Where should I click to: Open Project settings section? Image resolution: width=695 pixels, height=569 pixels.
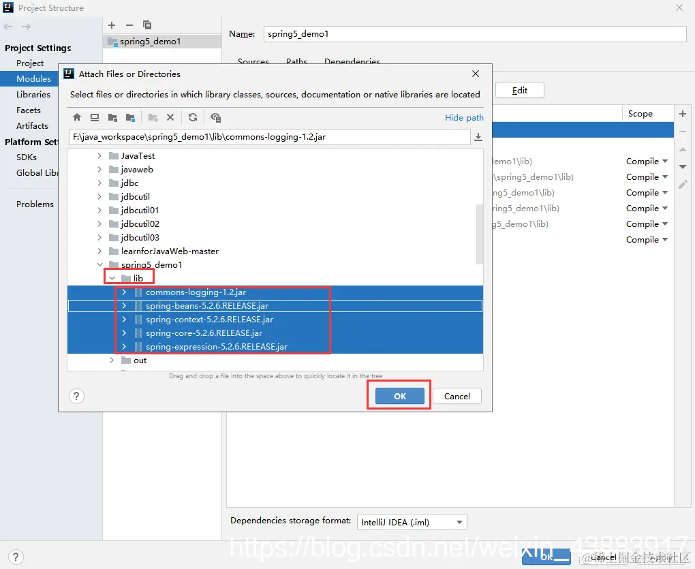(30, 63)
